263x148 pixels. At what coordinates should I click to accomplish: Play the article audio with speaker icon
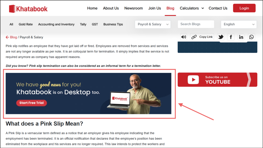coord(183,37)
